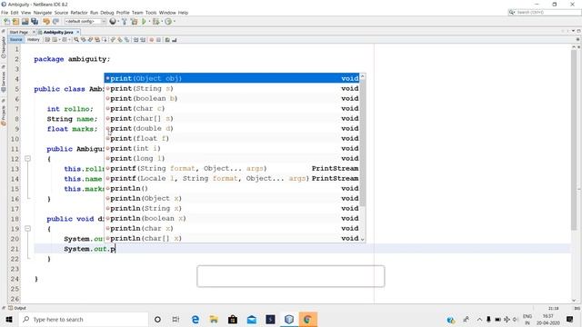Open the Navigate menu

tap(43, 13)
